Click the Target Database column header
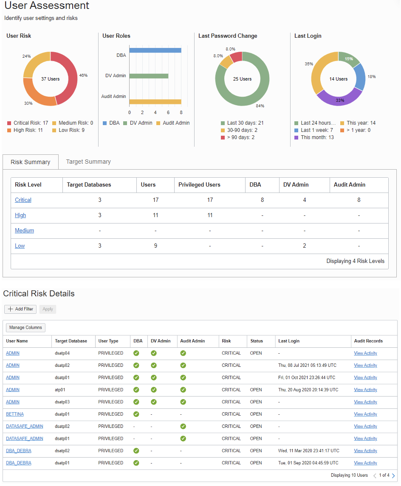The height and width of the screenshot is (486, 401). click(71, 341)
